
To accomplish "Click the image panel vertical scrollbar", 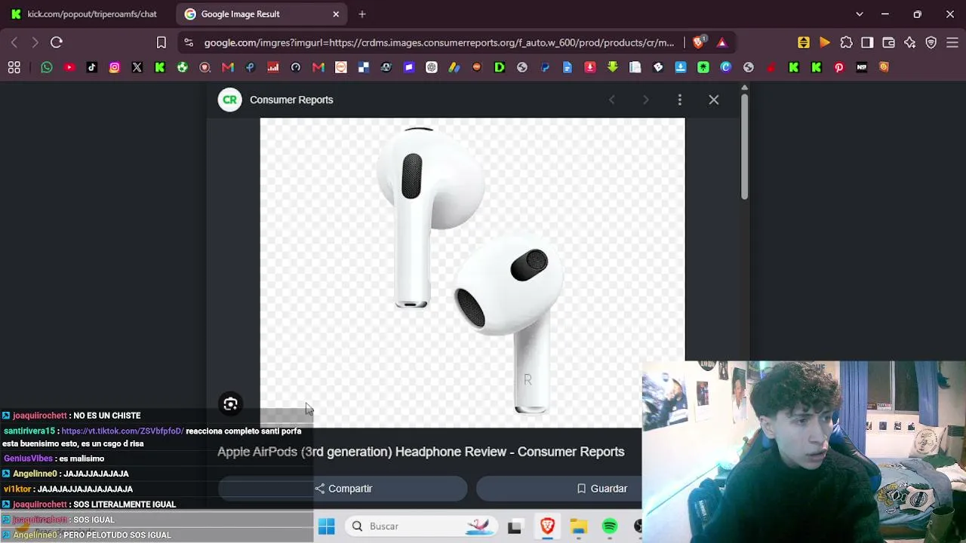I will (744, 146).
